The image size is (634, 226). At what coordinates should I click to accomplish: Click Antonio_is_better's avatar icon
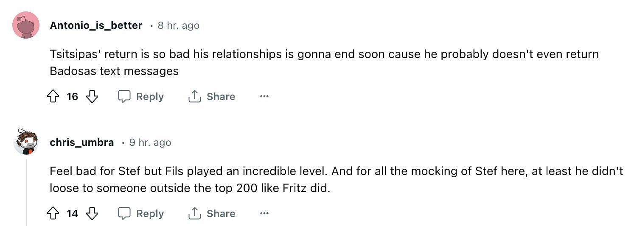pos(26,25)
